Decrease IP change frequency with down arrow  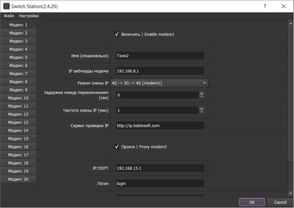[x=202, y=112]
